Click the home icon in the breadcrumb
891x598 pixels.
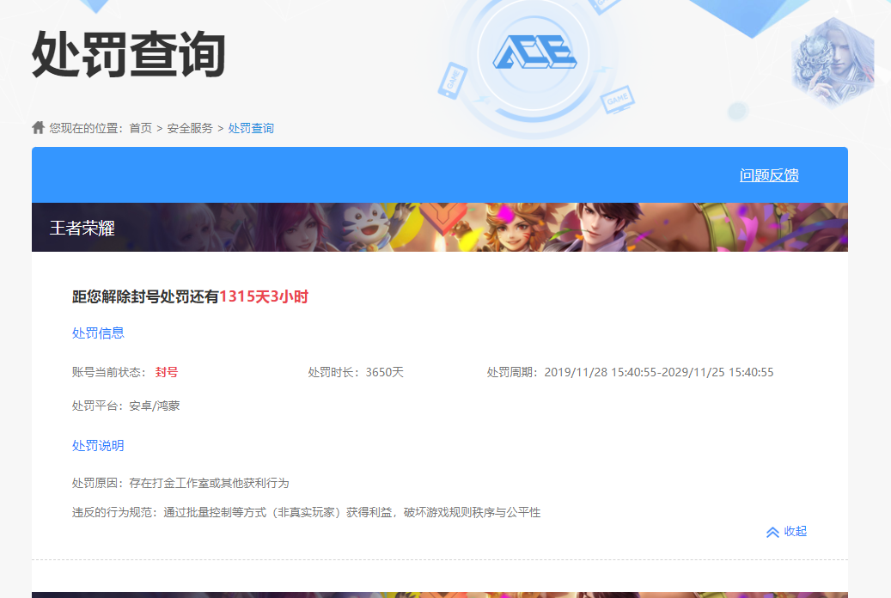(37, 126)
